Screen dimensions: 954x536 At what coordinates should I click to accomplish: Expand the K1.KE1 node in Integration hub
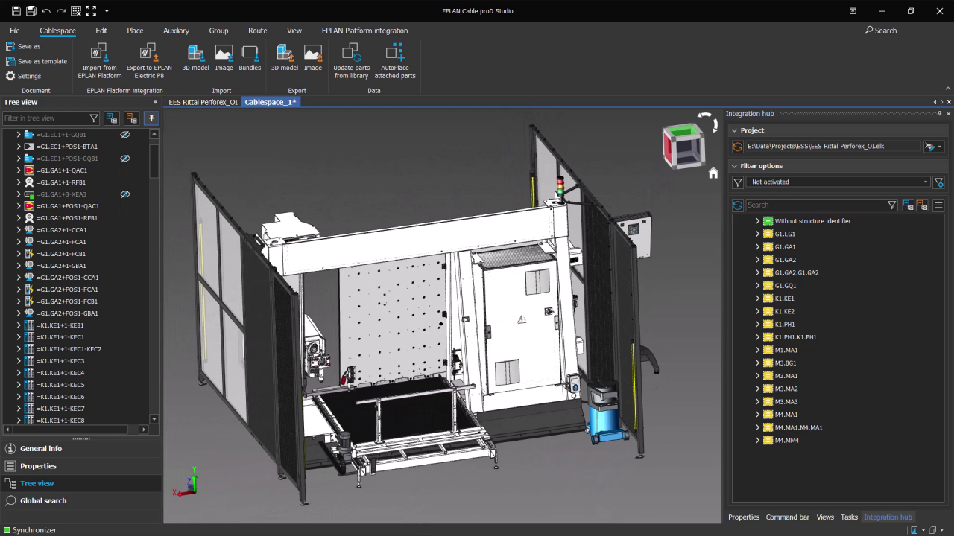(x=757, y=299)
